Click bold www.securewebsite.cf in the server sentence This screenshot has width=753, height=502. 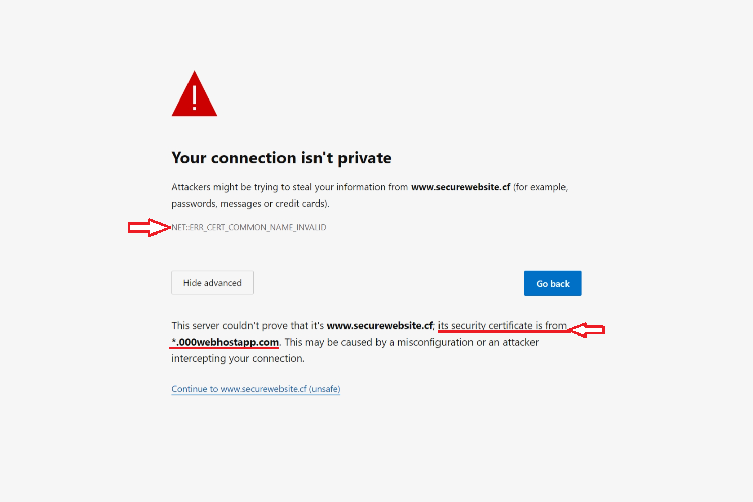click(x=380, y=326)
